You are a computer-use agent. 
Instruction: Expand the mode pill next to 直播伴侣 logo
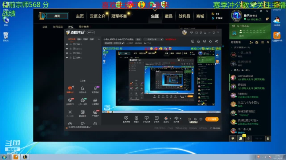coord(91,32)
